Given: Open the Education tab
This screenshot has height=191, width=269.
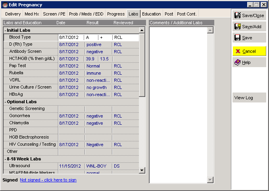Looking at the screenshot, I should pyautogui.click(x=152, y=14).
